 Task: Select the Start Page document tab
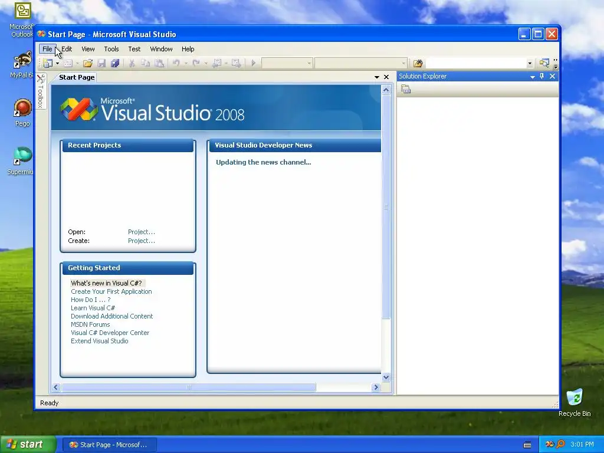(x=77, y=77)
